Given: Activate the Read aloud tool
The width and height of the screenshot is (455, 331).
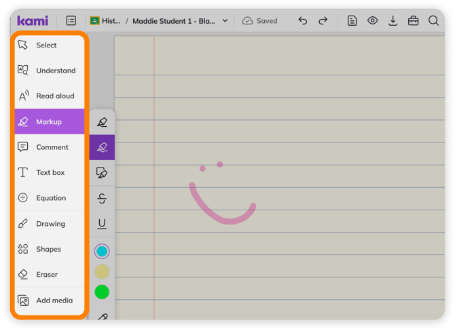Looking at the screenshot, I should (50, 96).
